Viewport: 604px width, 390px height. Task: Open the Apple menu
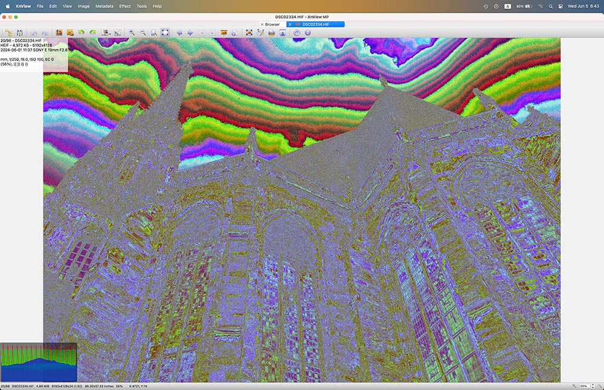click(7, 6)
